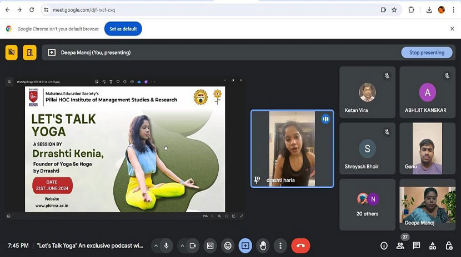Open the chat with everyone panel
The width and height of the screenshot is (461, 257).
click(x=416, y=245)
